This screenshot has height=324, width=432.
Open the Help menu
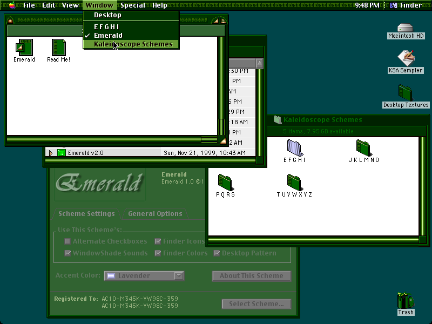pyautogui.click(x=159, y=5)
